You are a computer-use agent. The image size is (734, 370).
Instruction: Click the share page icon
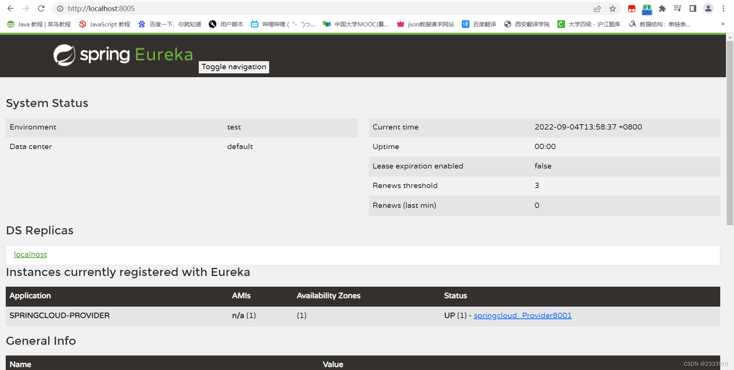click(598, 8)
